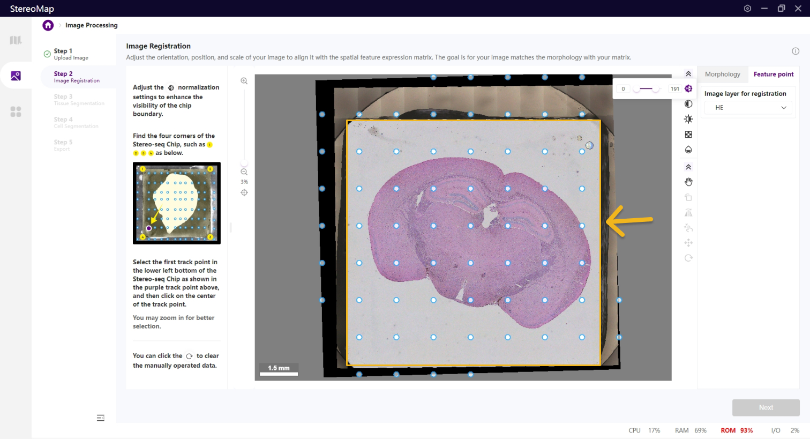Select the Feature point tab

[x=773, y=75]
